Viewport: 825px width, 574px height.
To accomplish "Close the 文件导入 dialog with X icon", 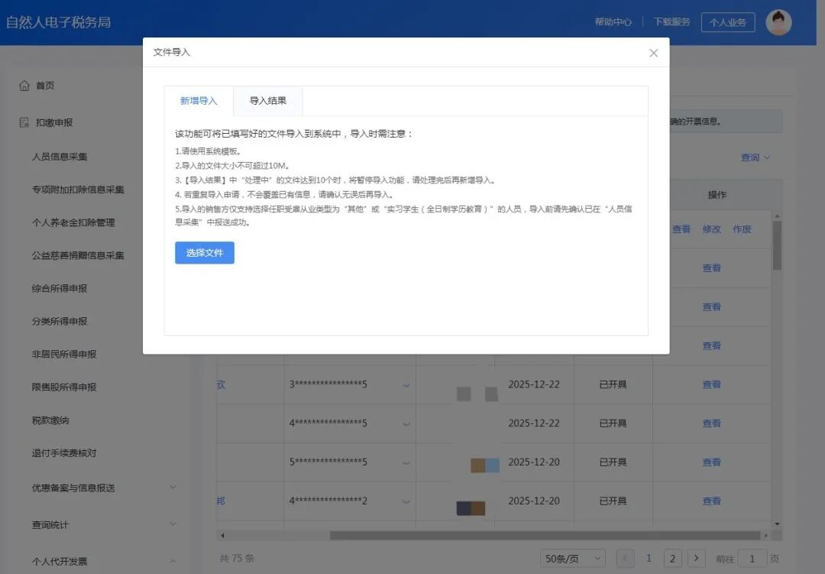I will pos(653,53).
